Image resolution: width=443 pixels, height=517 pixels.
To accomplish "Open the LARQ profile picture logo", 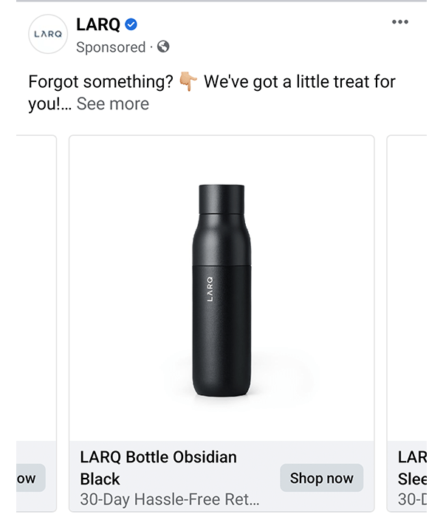I will tap(49, 34).
